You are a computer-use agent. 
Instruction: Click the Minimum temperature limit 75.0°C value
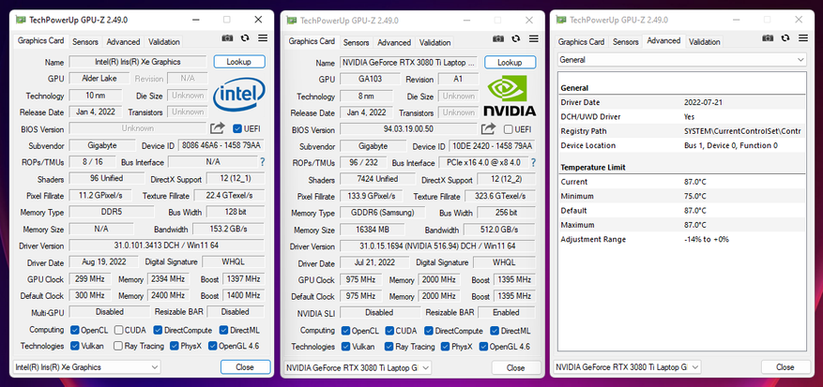(x=695, y=196)
